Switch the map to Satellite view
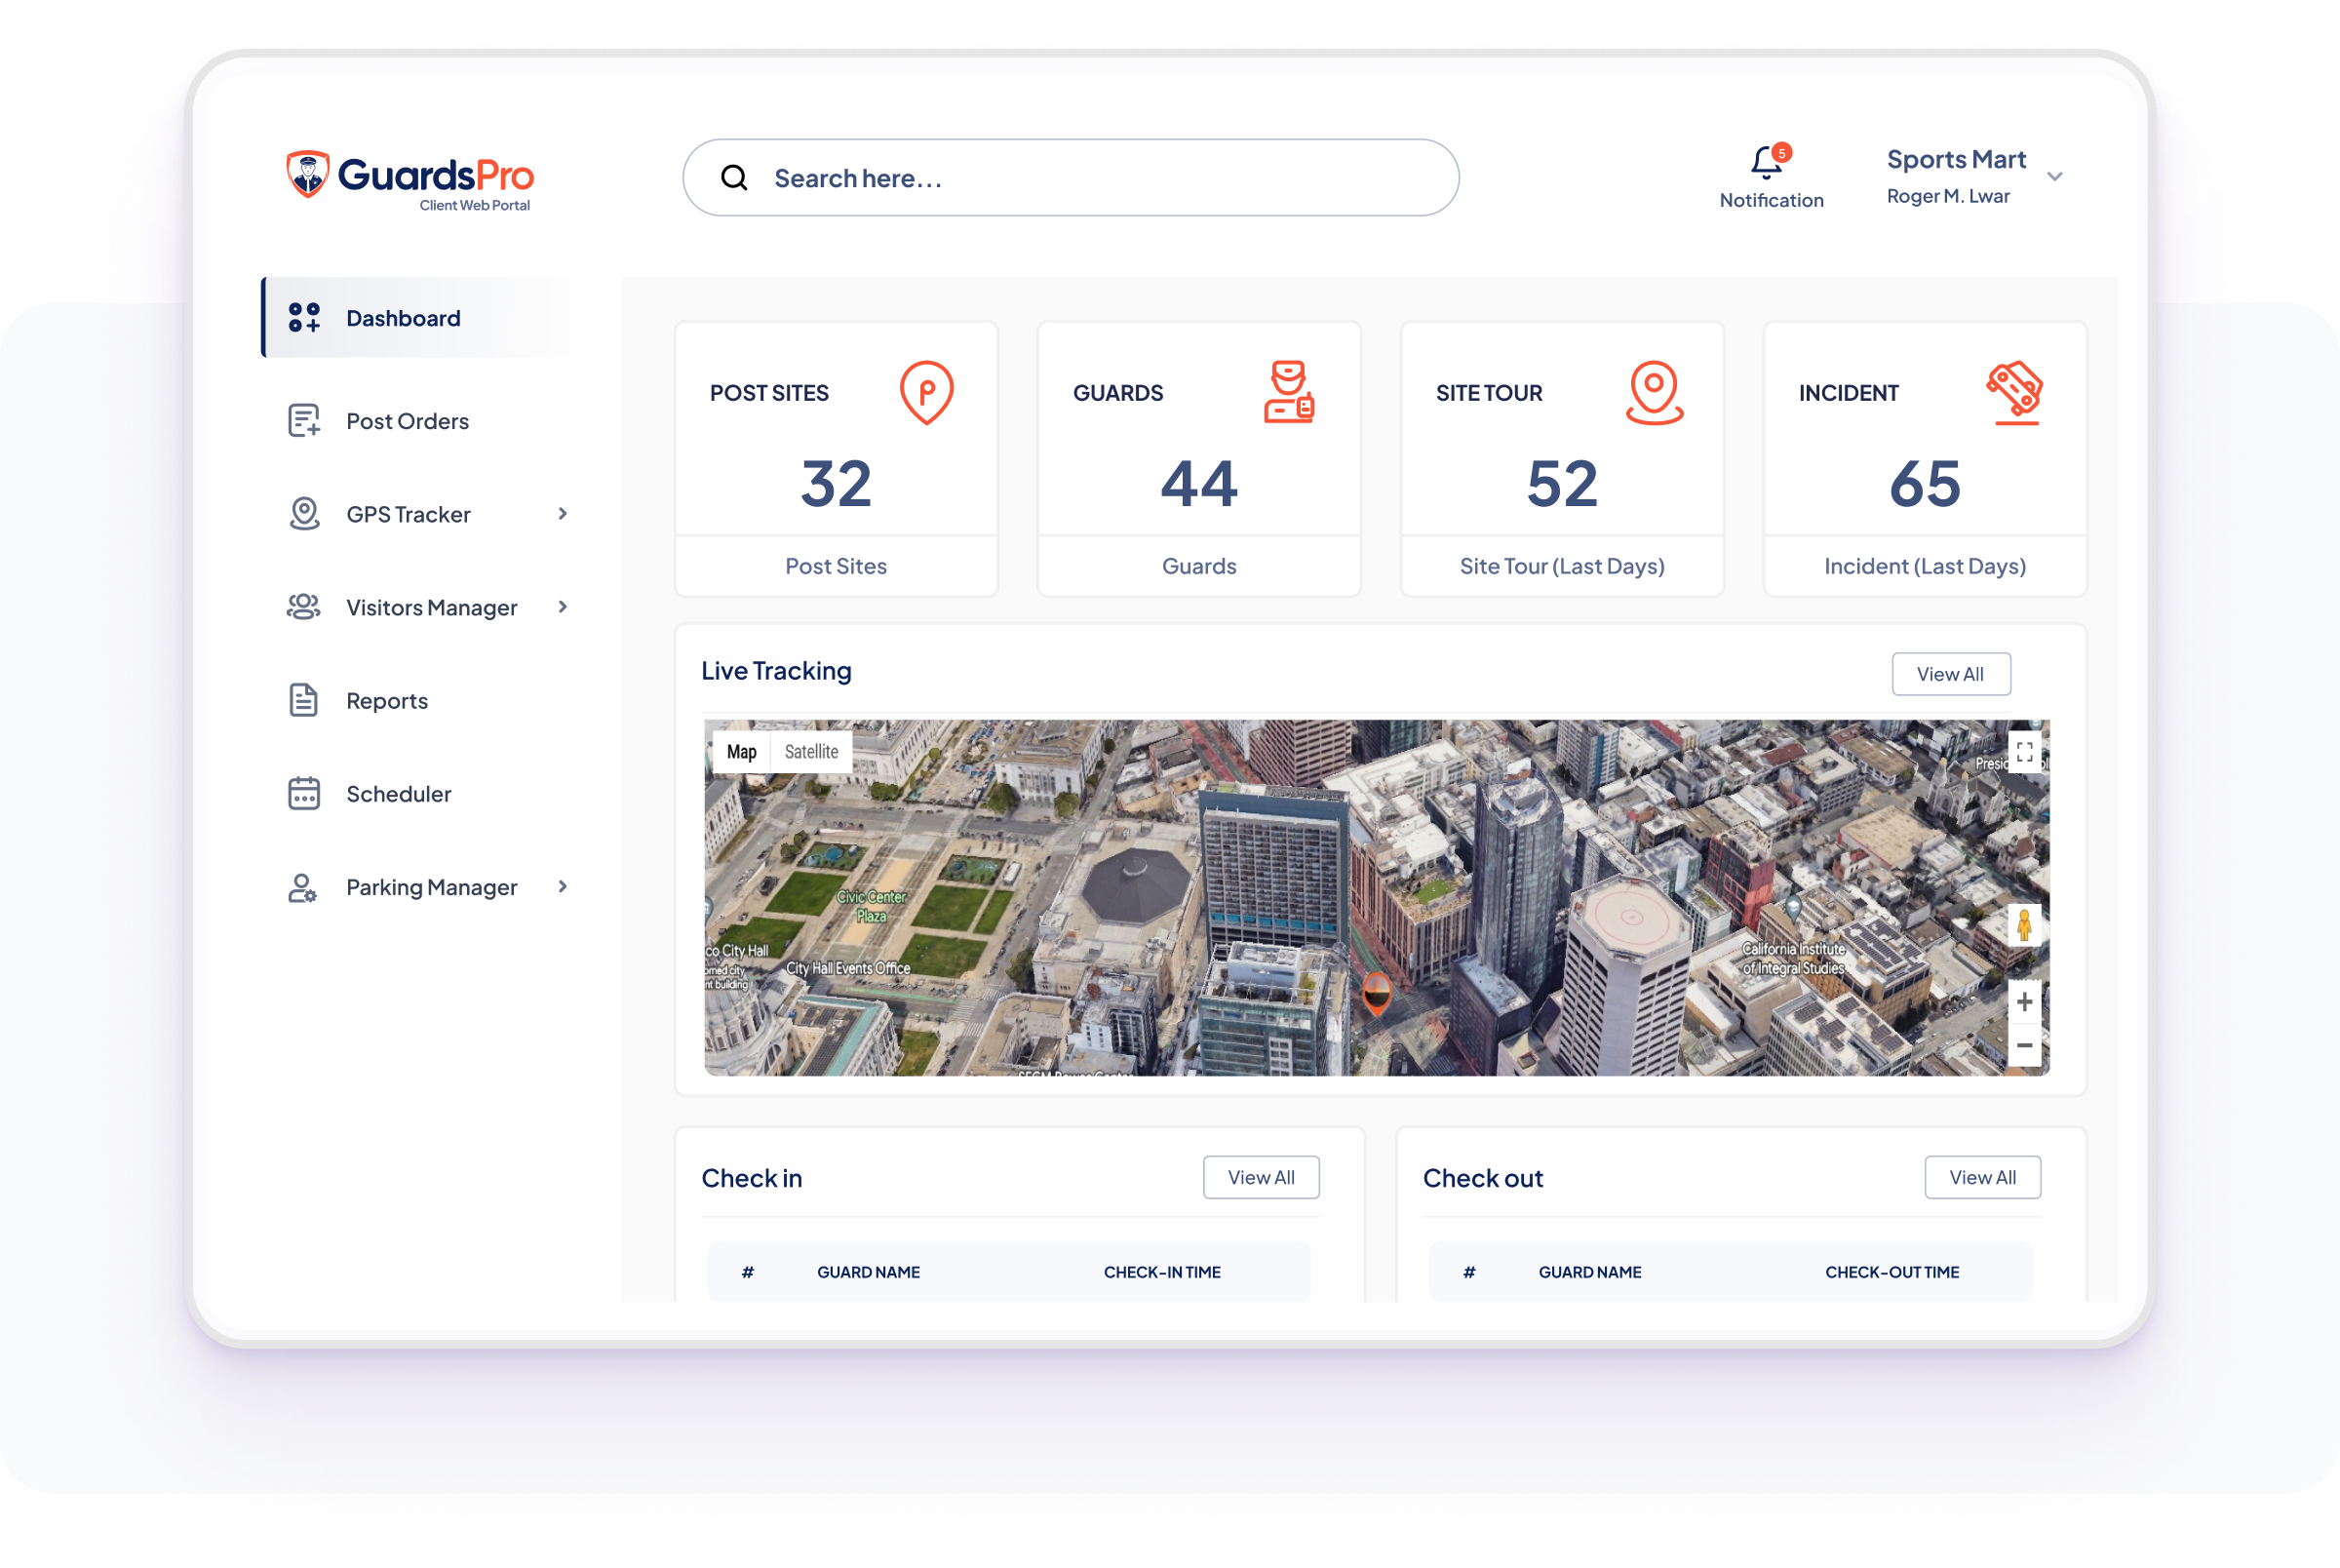Viewport: 2340px width, 1568px height. pyautogui.click(x=810, y=751)
